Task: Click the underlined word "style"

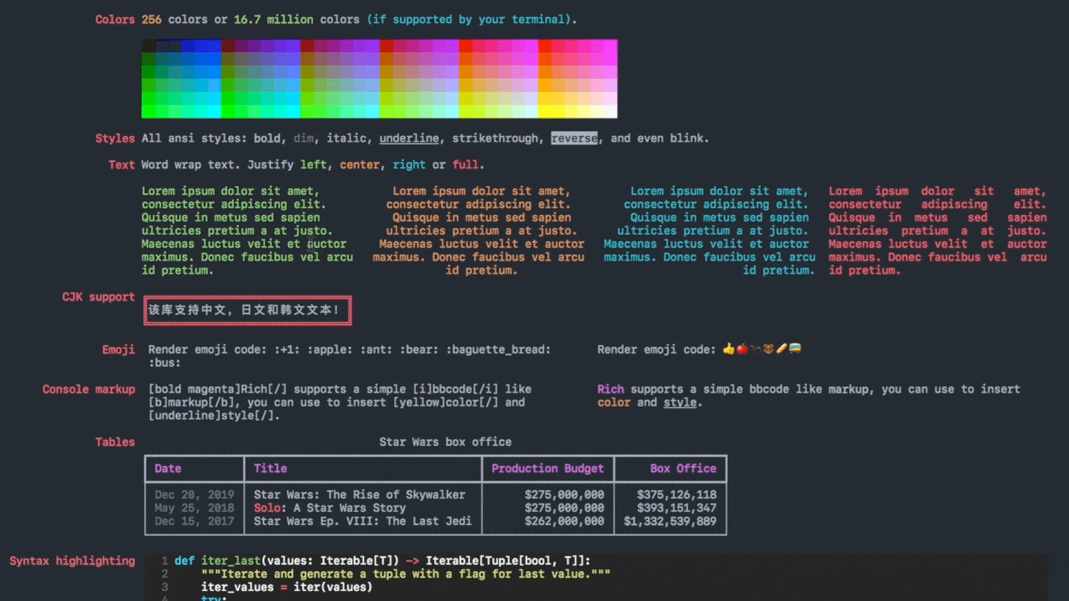Action: [679, 402]
